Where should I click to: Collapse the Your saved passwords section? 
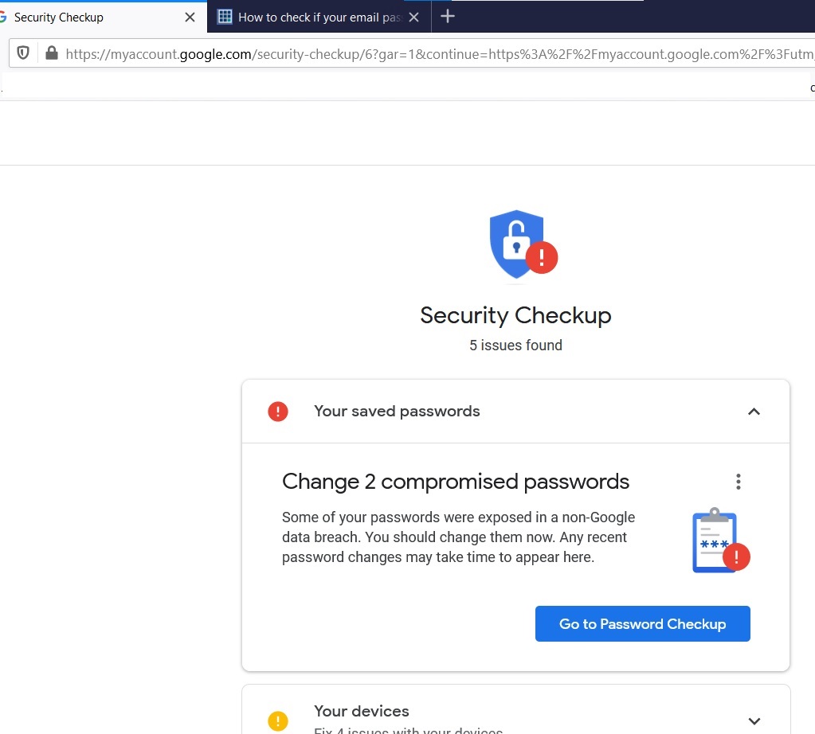tap(754, 412)
